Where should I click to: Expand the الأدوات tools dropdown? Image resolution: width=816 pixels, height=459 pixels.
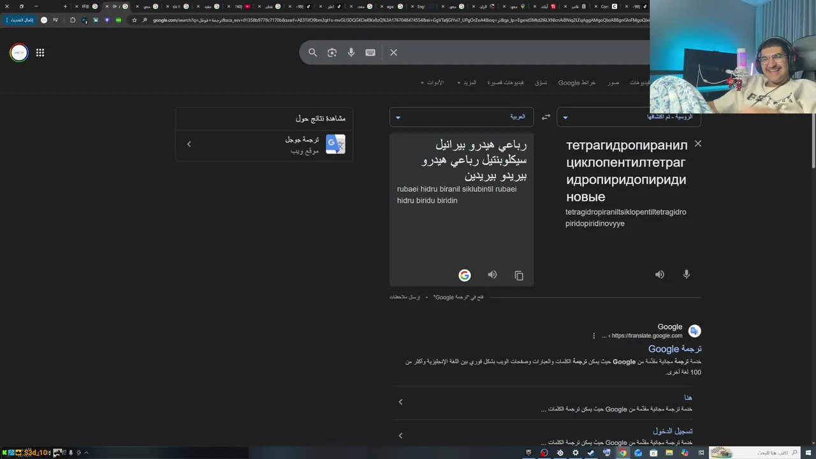432,82
